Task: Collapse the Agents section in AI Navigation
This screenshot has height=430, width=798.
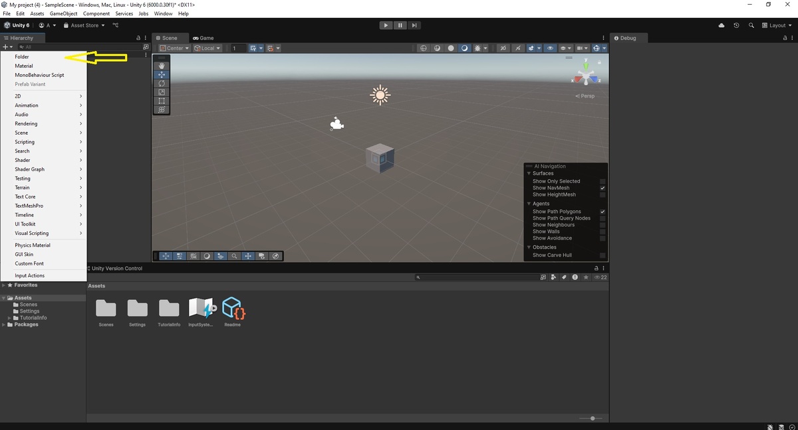Action: (x=529, y=204)
